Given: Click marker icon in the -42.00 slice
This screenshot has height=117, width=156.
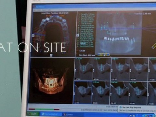Looking at the screenshot, I should (x=75, y=70).
